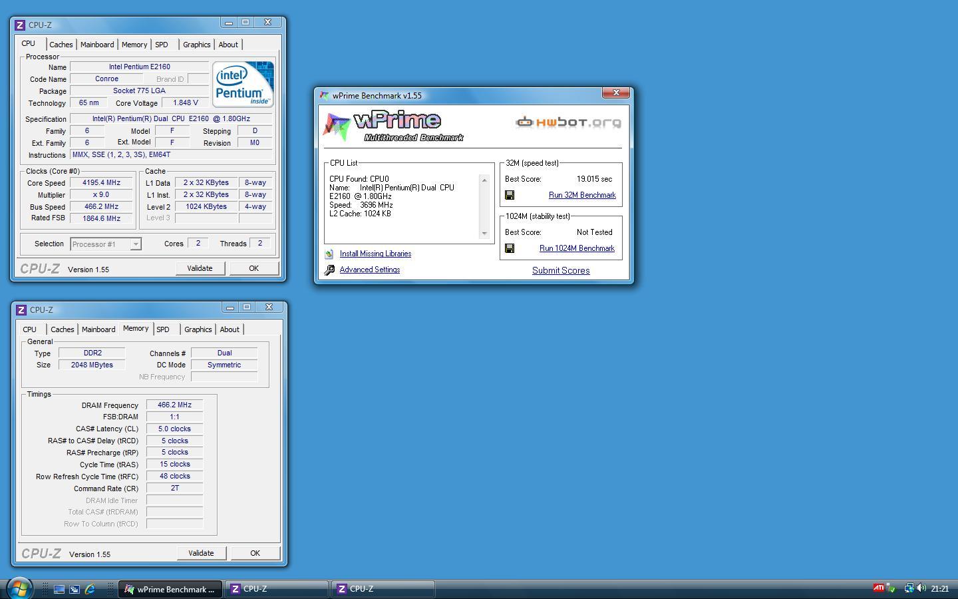Open the volume speaker tray icon
This screenshot has width=958, height=599.
coord(921,588)
